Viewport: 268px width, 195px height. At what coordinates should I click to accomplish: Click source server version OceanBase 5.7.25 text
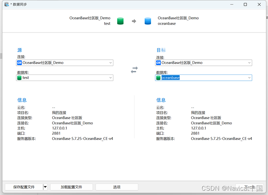82,139
